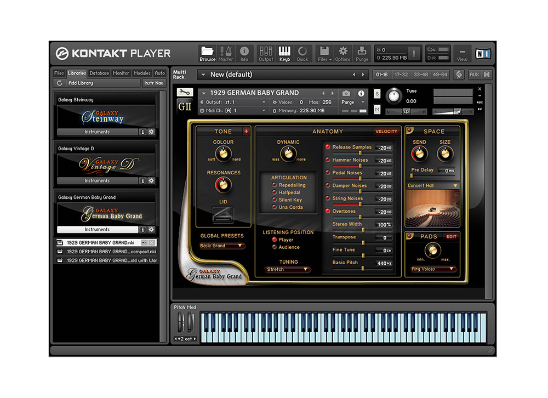Viewport: 548px width, 398px height.
Task: Toggle the Release Samples LED
Action: pyautogui.click(x=328, y=147)
